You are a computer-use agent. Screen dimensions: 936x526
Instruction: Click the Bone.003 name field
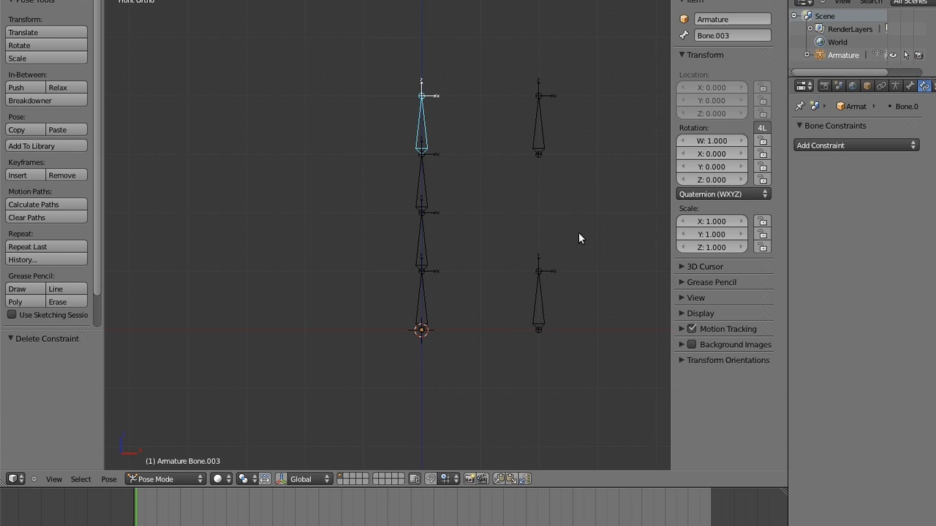pyautogui.click(x=732, y=35)
